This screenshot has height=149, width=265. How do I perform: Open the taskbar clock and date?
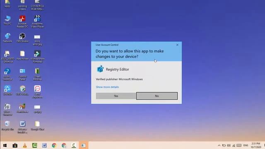click(256, 145)
